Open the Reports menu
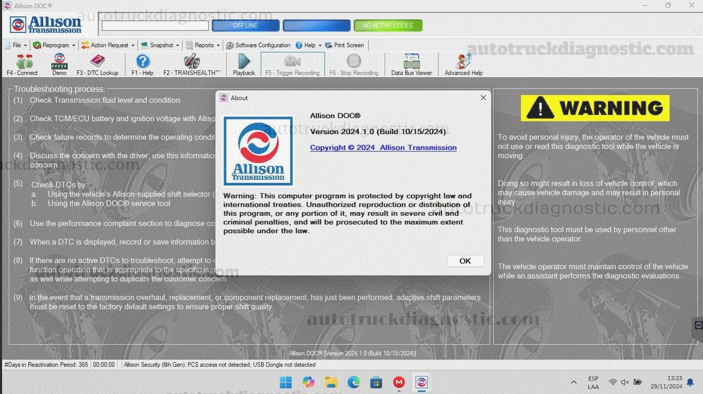This screenshot has height=394, width=703. [203, 45]
